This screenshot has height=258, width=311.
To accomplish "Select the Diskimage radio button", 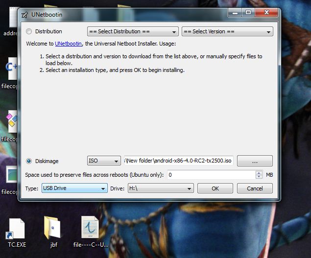I will 29,161.
